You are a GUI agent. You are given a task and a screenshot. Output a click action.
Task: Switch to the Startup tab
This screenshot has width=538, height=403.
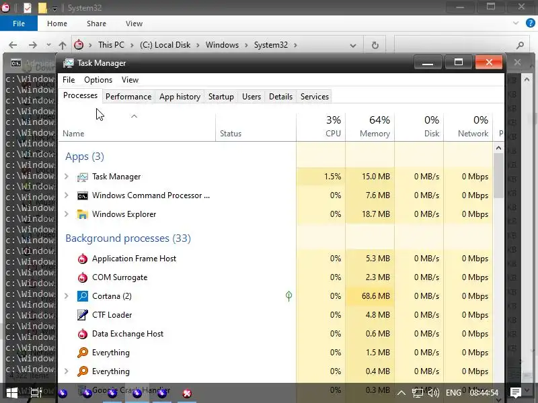(221, 97)
